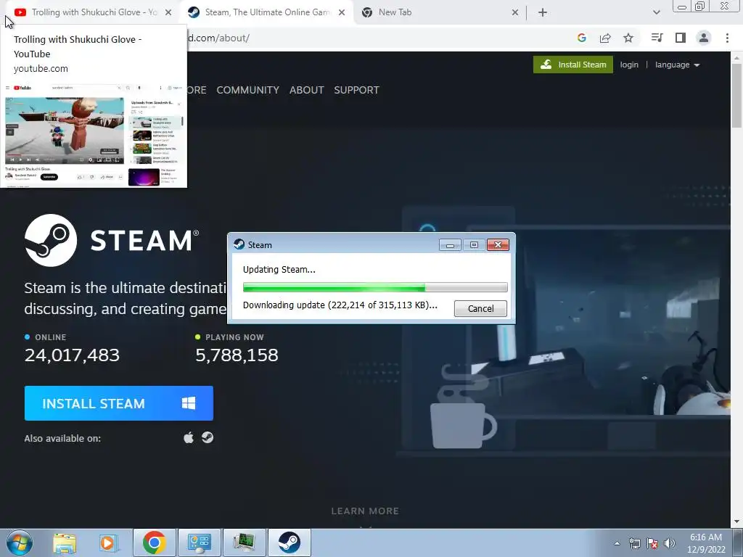Click the page vertical scrollbar
Screen dimensions: 743x557
[736, 96]
